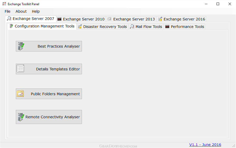236x148 pixels.
Task: Close the Exchange Toolkit Panel window
Action: coord(230,4)
